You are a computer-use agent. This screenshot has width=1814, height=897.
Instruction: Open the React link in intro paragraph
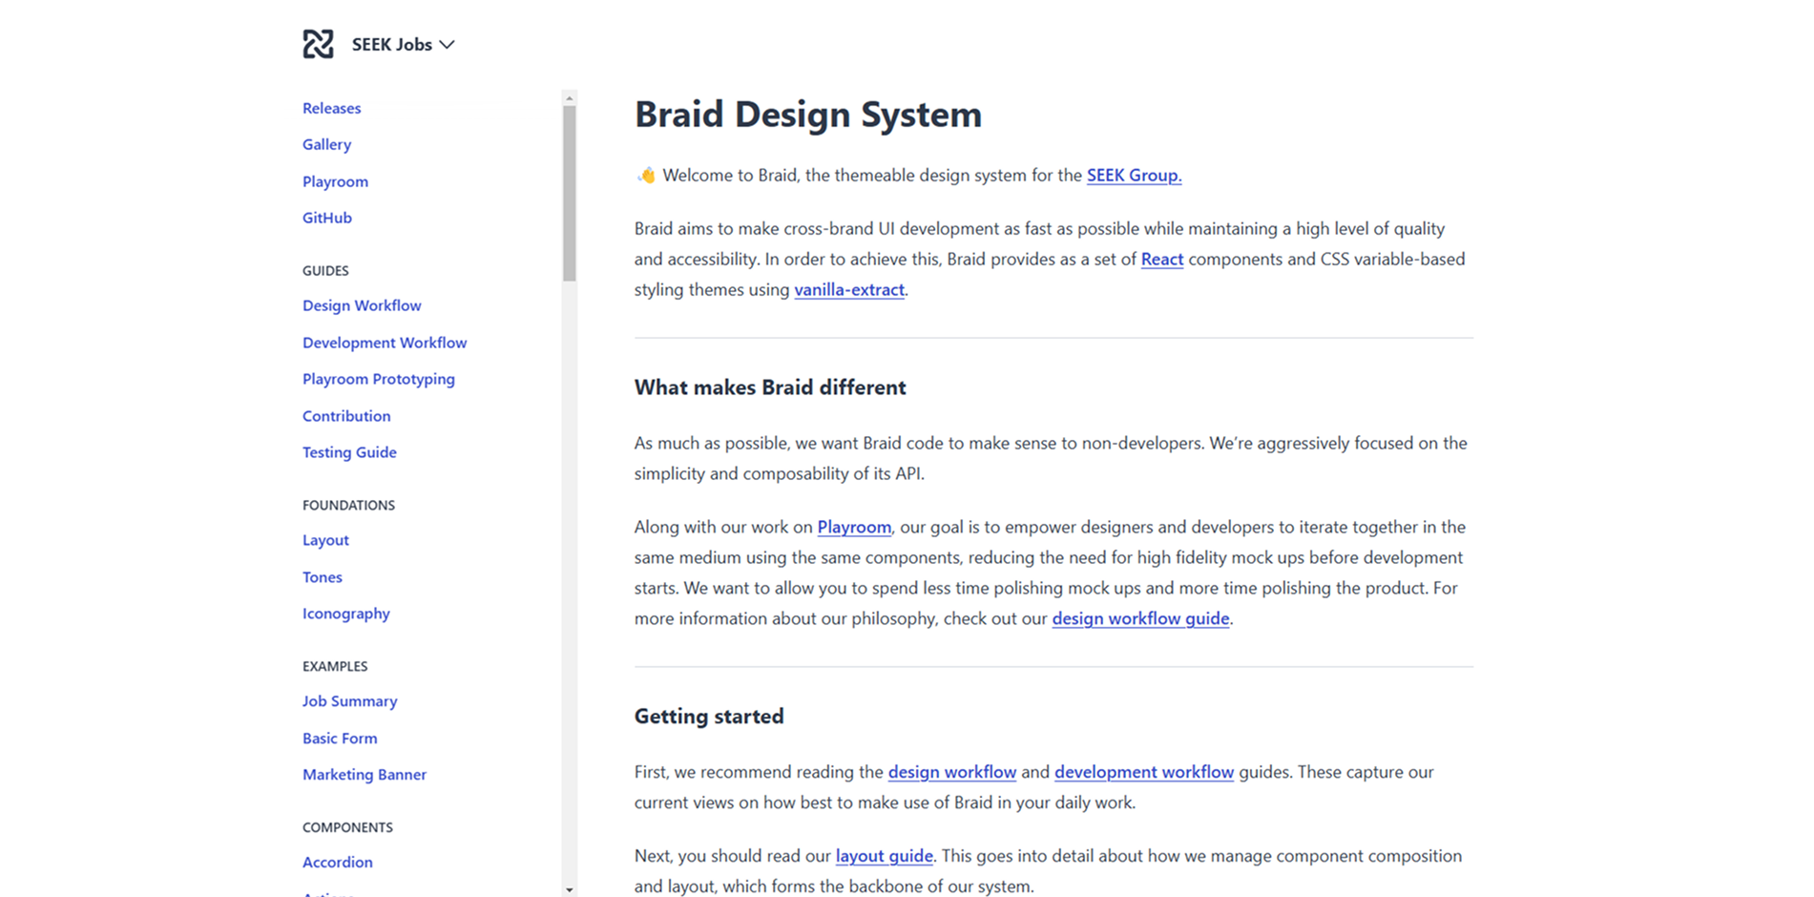[1161, 260]
